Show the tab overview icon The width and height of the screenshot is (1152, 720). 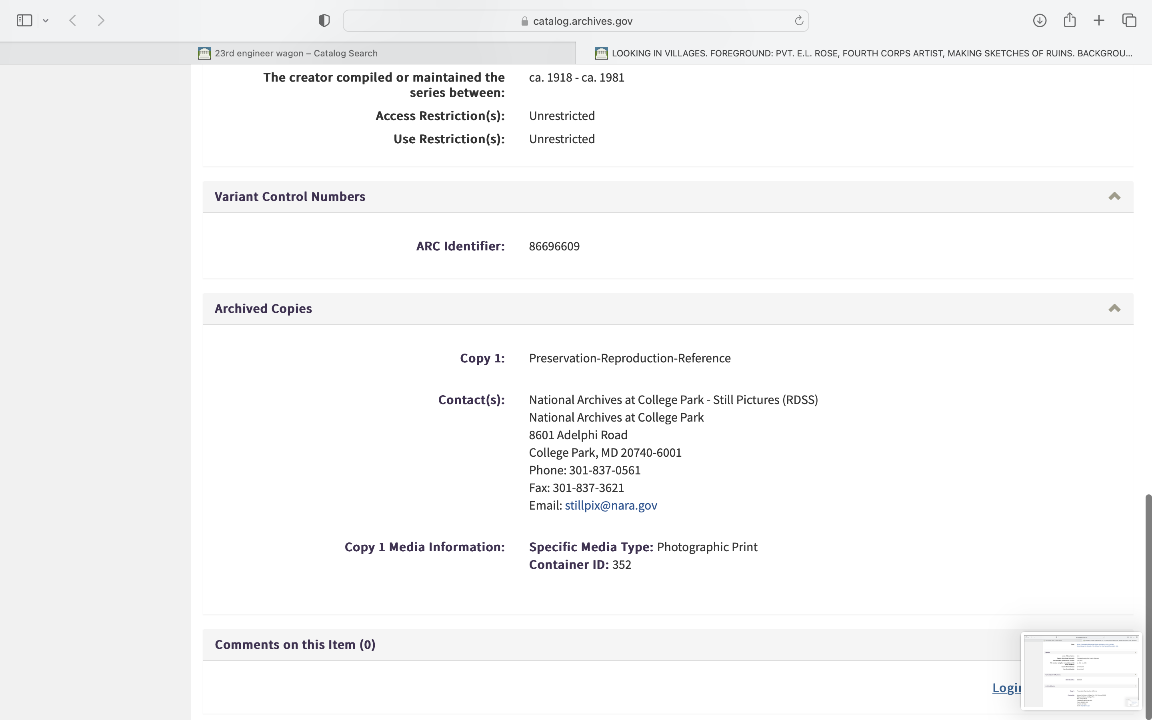point(1129,20)
